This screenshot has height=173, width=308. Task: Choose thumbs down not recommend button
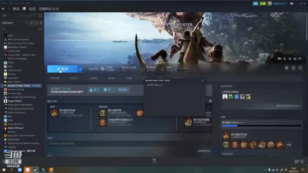[x=109, y=90]
